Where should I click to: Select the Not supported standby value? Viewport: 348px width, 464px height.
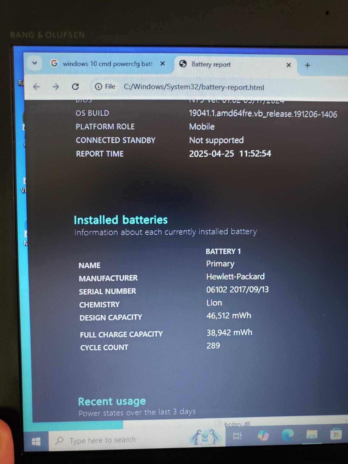click(216, 140)
